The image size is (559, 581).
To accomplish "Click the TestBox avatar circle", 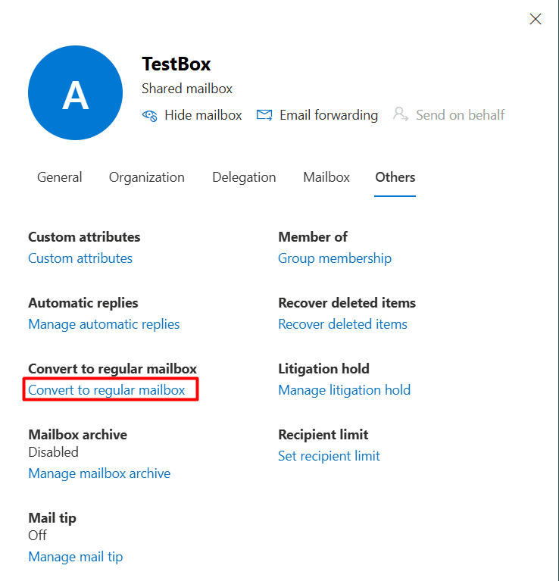I will (x=75, y=93).
